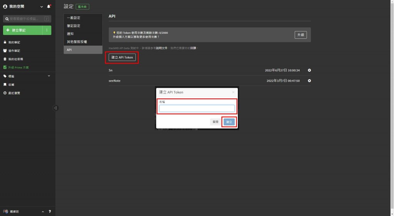Click the seeNote token name
The height and width of the screenshot is (216, 394).
point(115,81)
